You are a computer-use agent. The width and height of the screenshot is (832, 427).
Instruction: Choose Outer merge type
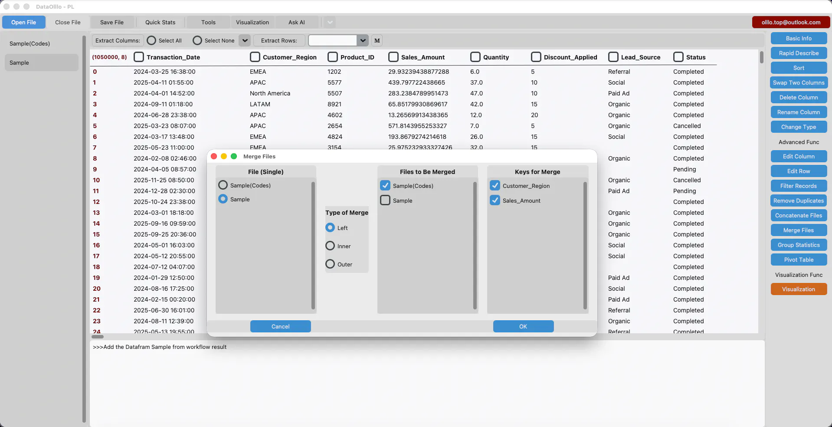[330, 264]
